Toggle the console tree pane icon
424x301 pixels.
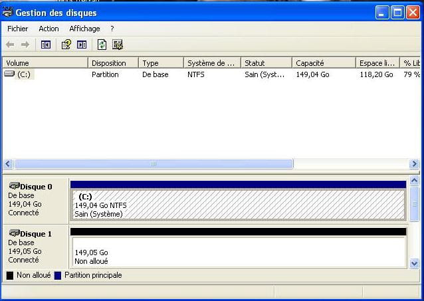pyautogui.click(x=46, y=45)
